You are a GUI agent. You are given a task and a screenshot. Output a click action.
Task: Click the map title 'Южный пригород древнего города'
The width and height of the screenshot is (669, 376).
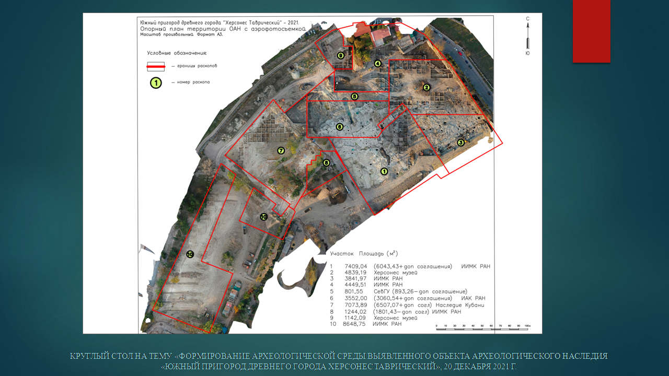[x=223, y=23]
